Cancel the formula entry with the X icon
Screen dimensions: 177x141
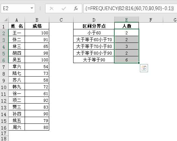tap(52, 8)
